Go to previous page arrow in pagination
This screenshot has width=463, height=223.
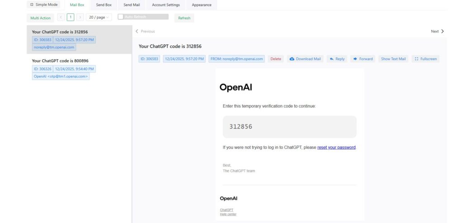[61, 18]
